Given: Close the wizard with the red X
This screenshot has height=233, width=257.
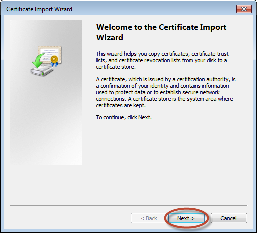Looking at the screenshot, I should pos(244,9).
